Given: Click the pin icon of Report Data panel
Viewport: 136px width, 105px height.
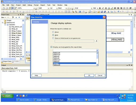Looking at the screenshot, I should tap(21, 14).
